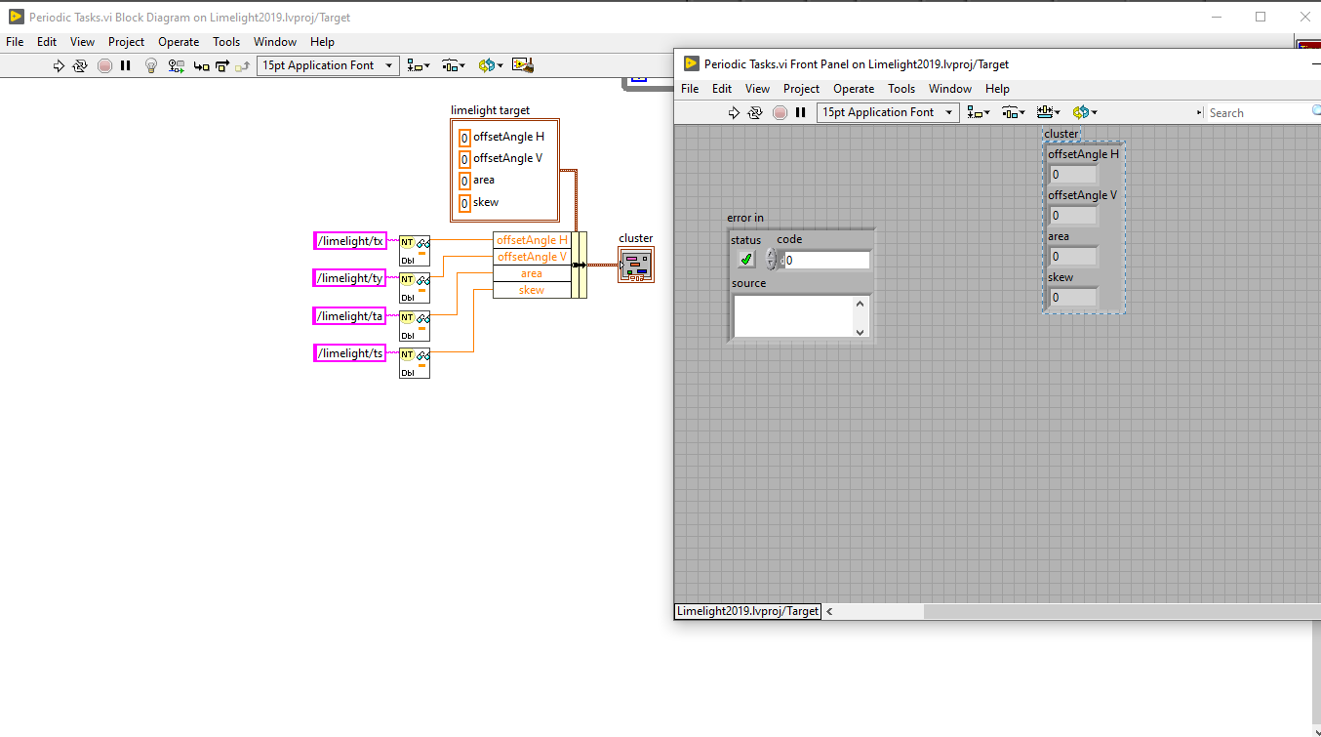
Task: Open the Block Diagram font dropdown
Action: tap(328, 65)
